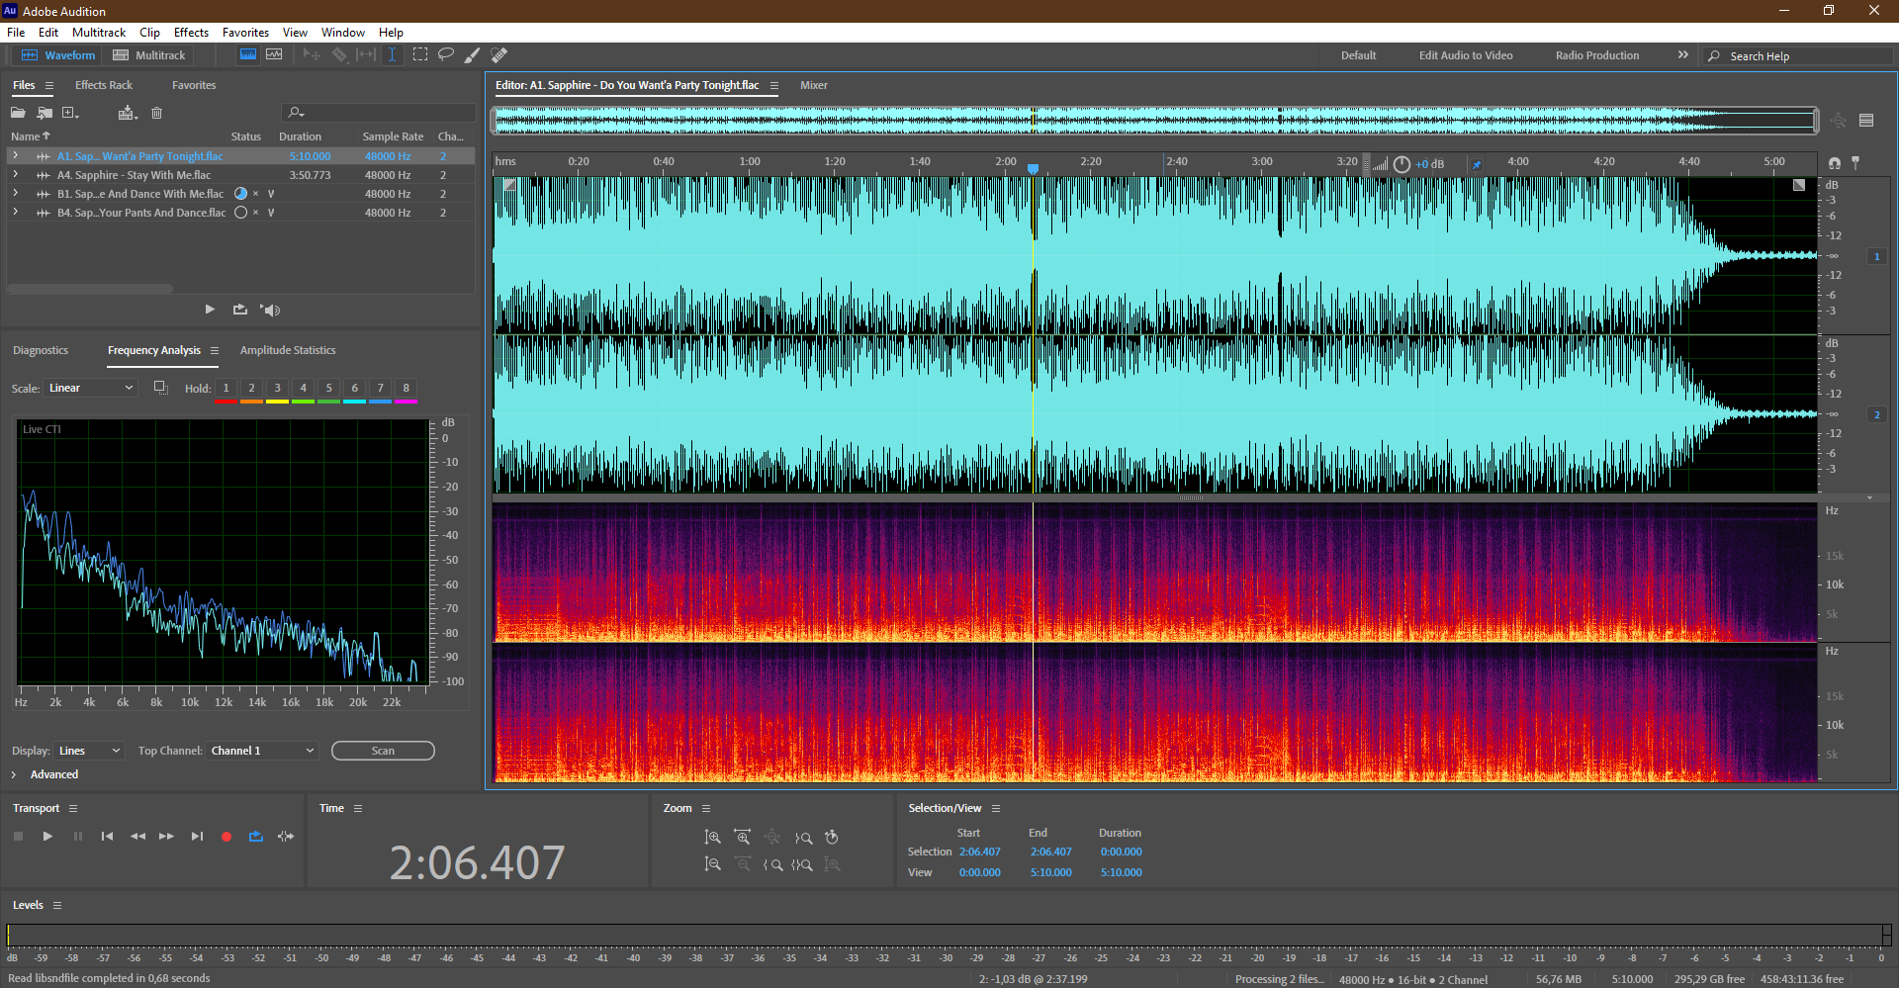The width and height of the screenshot is (1899, 988).
Task: Open the Display Lines dropdown
Action: pos(89,751)
